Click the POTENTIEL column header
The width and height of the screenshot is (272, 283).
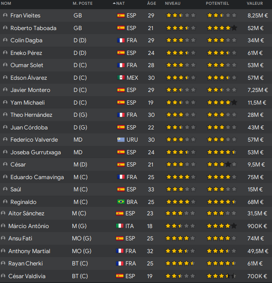click(217, 4)
